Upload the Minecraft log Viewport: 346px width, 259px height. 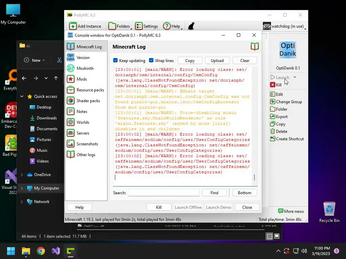217,61
